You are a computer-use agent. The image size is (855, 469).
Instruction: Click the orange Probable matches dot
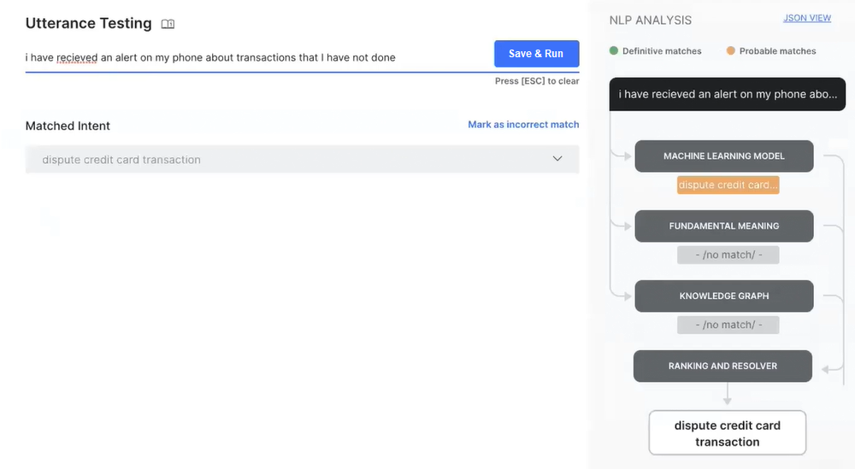[x=730, y=51]
